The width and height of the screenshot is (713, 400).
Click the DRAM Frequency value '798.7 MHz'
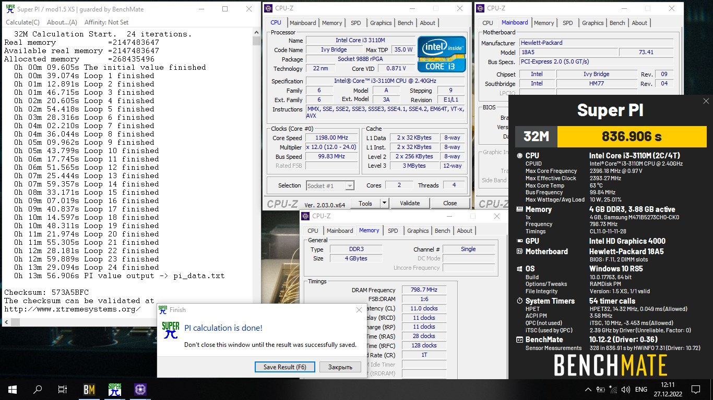(x=424, y=290)
